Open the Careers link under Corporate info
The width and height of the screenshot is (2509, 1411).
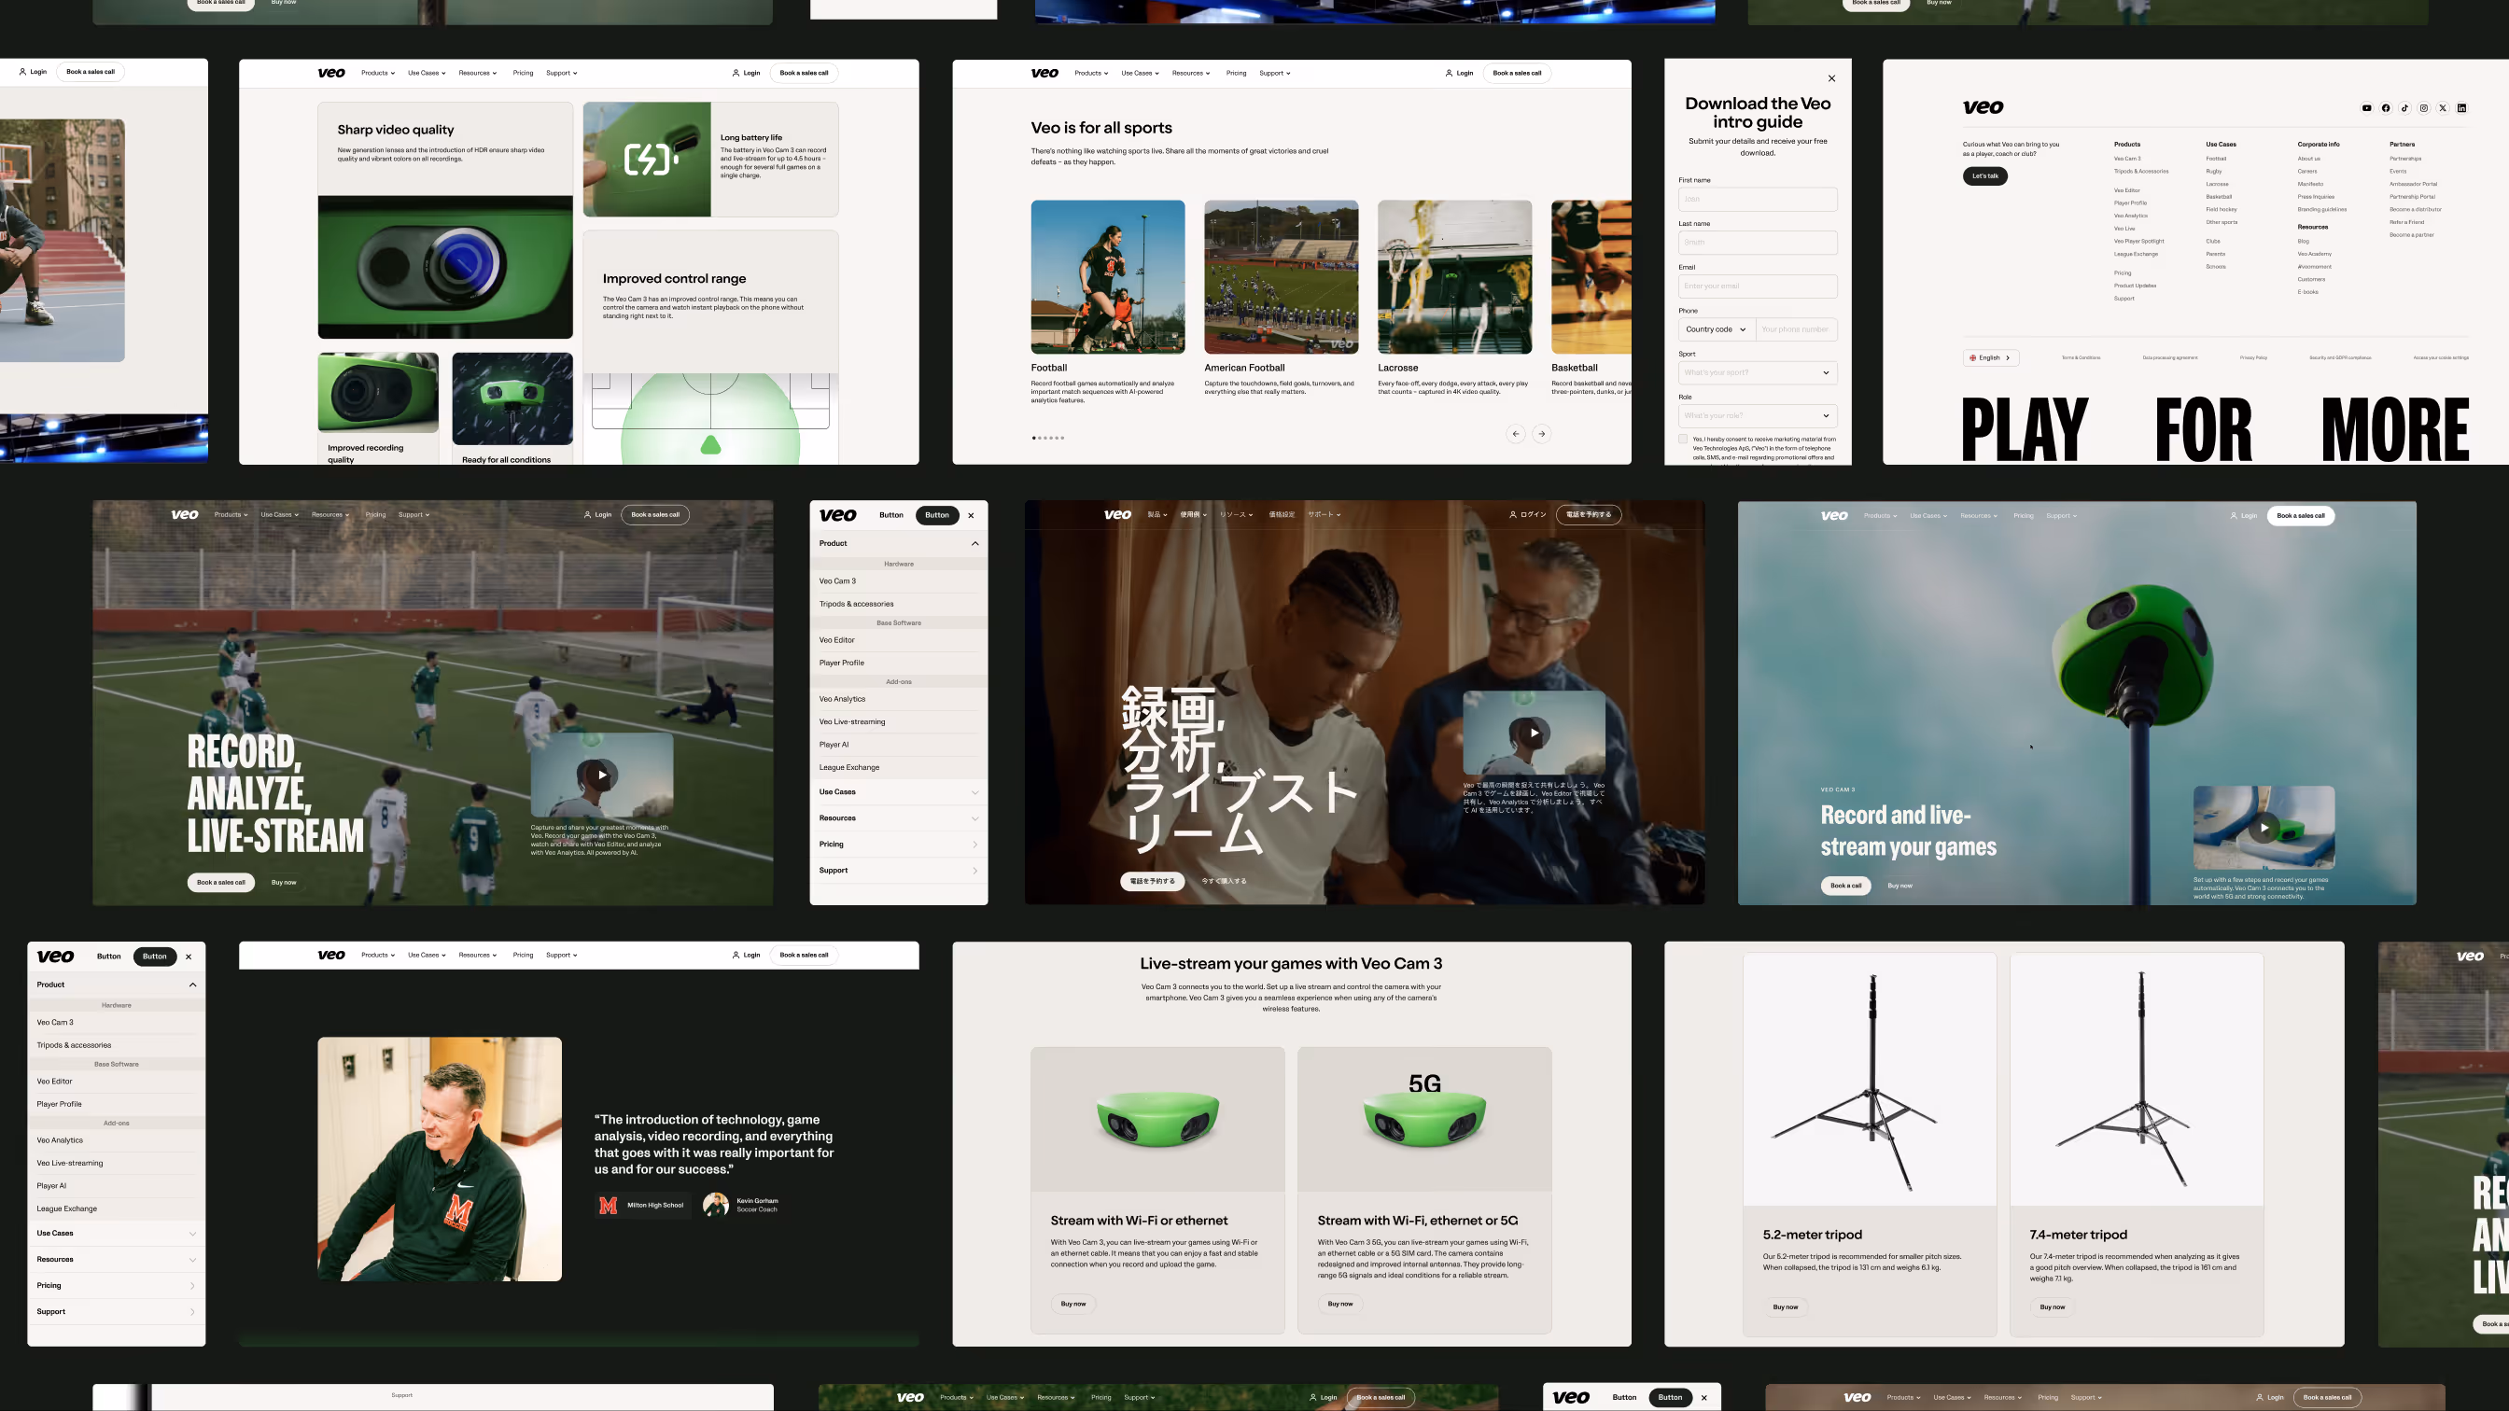tap(2306, 172)
